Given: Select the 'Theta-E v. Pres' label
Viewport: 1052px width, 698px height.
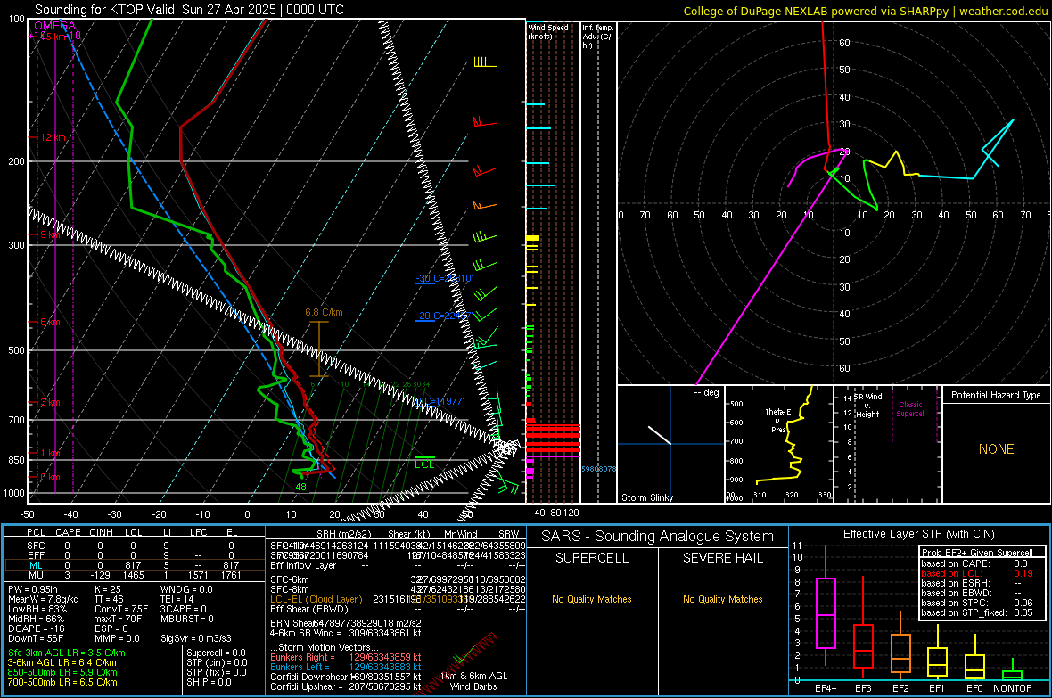Looking at the screenshot, I should [777, 420].
